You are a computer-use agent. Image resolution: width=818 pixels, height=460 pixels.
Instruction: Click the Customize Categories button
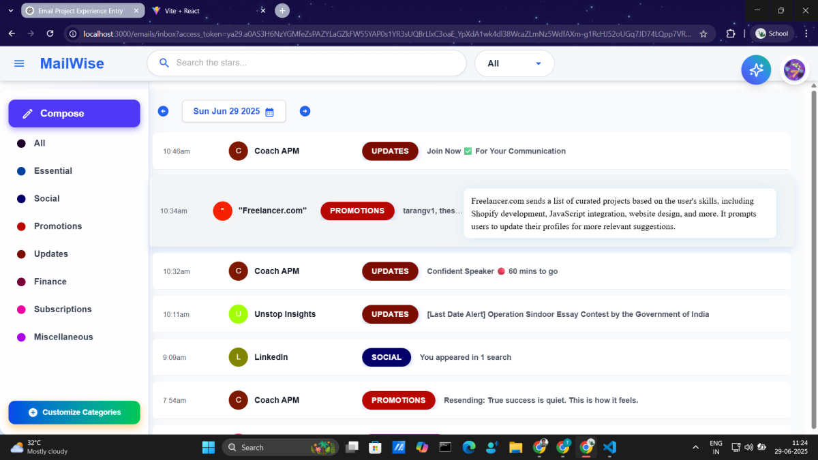pos(74,412)
